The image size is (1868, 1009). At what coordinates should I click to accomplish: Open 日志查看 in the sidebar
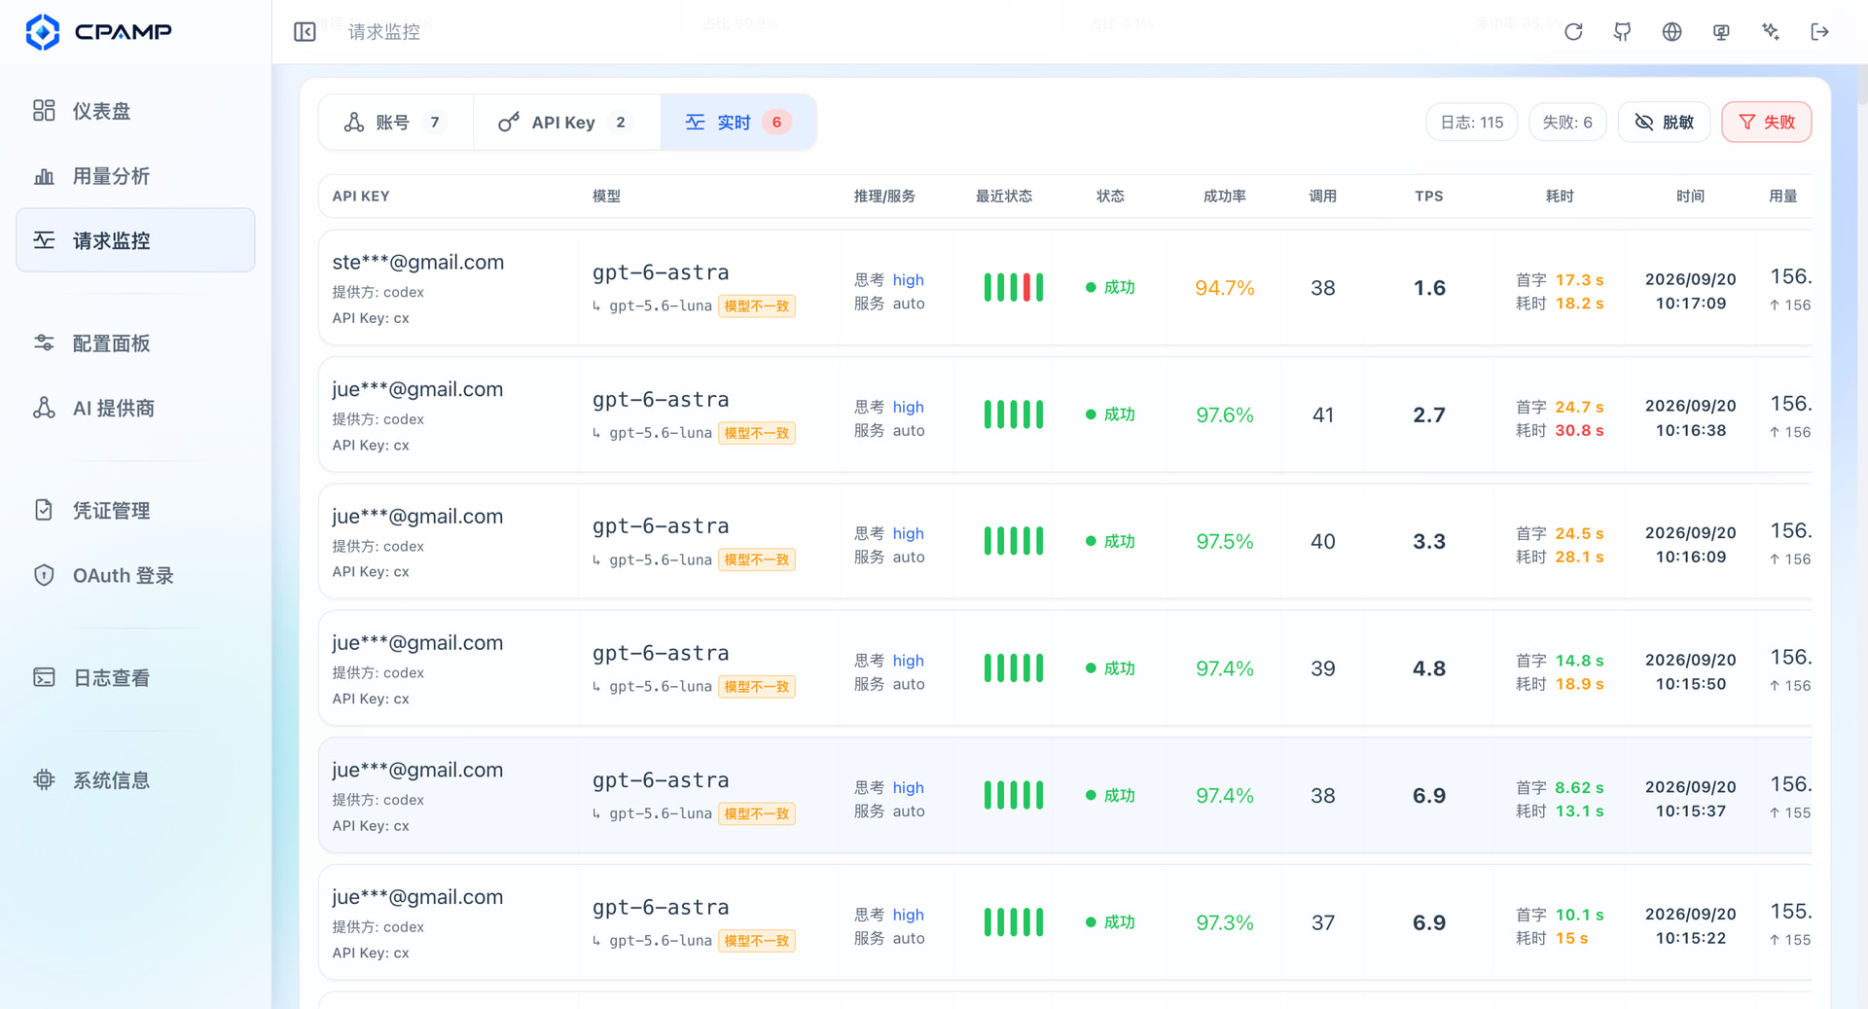point(135,678)
